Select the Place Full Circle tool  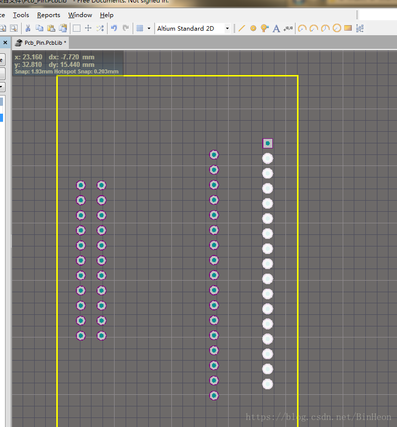tap(337, 28)
